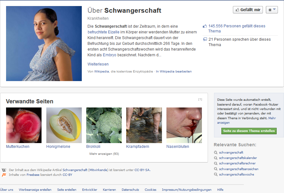This screenshot has height=193, width=284.
Task: Click the Seite zu diesem Thema erstellen button
Action: (x=249, y=131)
